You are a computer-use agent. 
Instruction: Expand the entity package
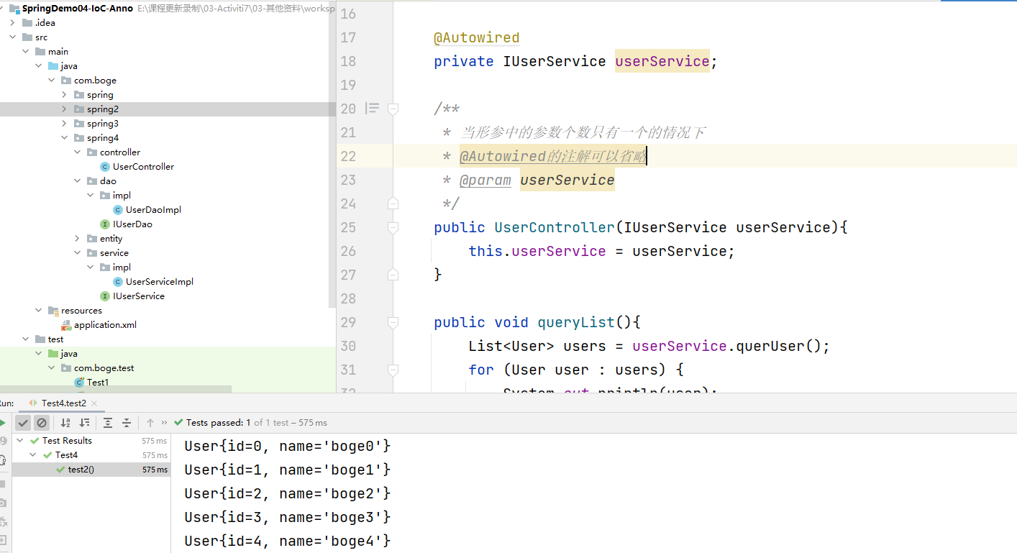point(77,239)
